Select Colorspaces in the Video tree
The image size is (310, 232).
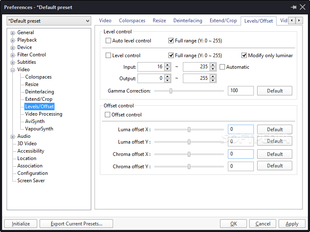pyautogui.click(x=38, y=77)
